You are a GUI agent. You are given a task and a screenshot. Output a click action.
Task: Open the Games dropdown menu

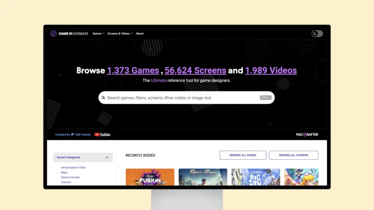click(x=98, y=34)
